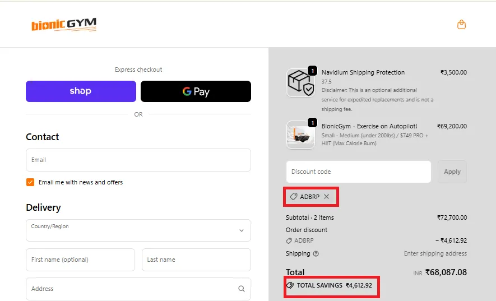
Task: Open the shopping bag cart icon
Action: (x=461, y=25)
